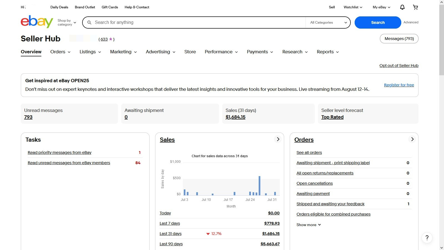
Task: Open the Listings menu
Action: click(90, 52)
